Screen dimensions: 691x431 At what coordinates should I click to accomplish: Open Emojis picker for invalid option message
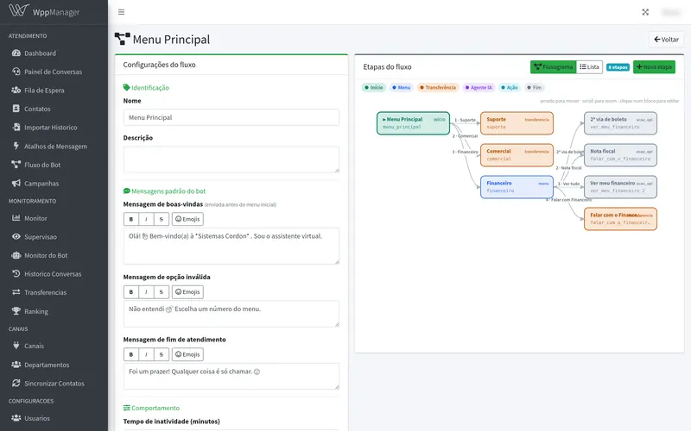click(187, 292)
